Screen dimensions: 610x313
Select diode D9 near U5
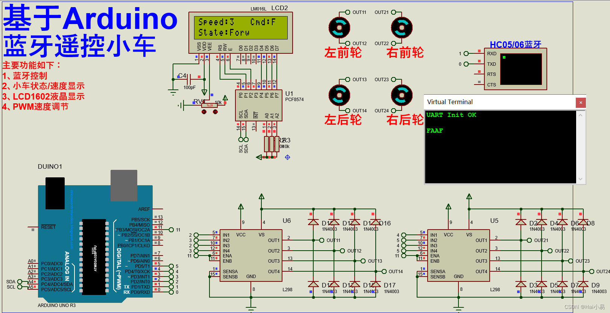tap(583, 284)
